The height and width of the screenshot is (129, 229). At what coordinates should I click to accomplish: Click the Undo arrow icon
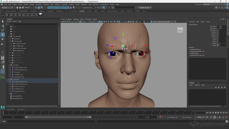click(26, 8)
